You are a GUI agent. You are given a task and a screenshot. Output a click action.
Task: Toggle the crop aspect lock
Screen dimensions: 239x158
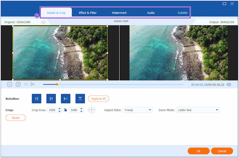66,110
